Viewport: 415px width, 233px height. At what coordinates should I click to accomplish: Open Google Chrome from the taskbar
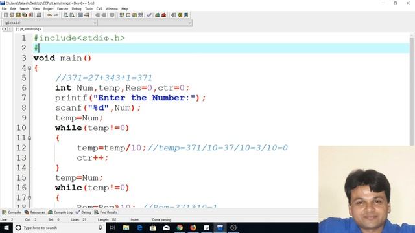point(180,228)
